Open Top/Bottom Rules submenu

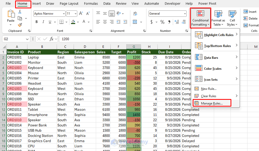[215, 46]
